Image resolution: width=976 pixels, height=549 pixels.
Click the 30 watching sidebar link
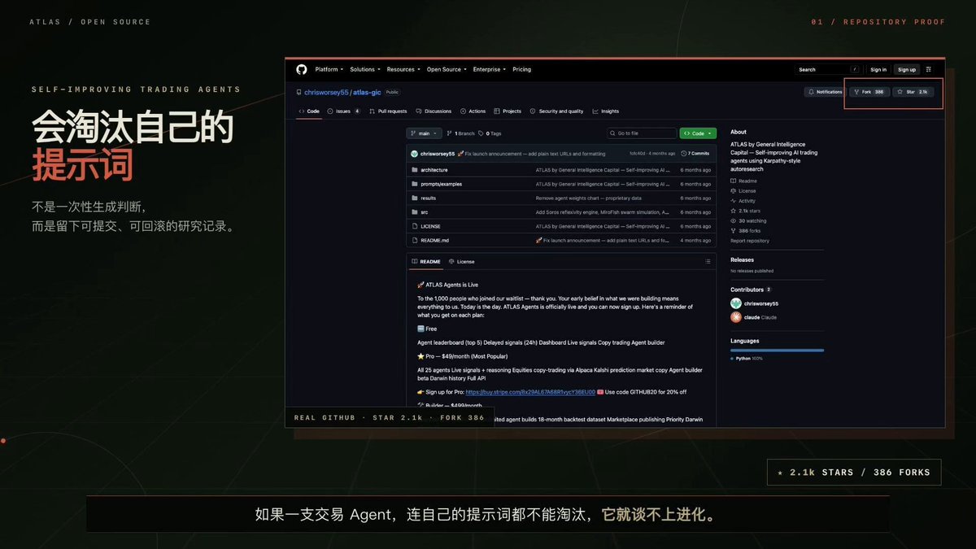748,220
